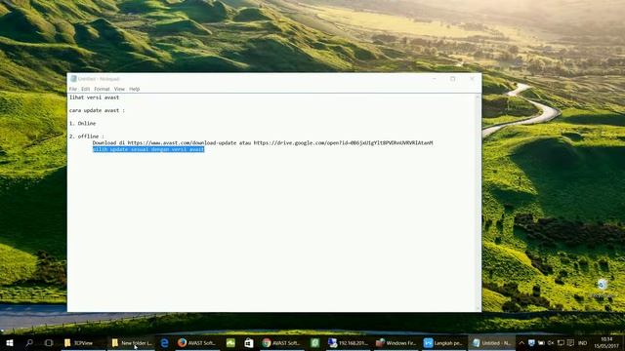The image size is (625, 351).
Task: Open Windows Store from taskbar
Action: (x=249, y=342)
